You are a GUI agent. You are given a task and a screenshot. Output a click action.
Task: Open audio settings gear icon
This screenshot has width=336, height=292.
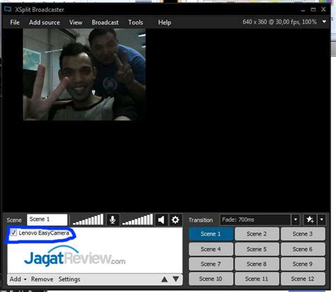pyautogui.click(x=175, y=220)
